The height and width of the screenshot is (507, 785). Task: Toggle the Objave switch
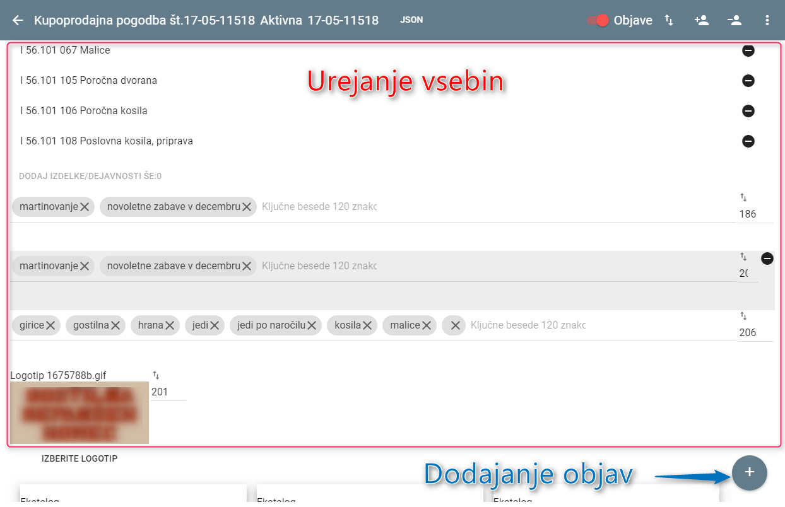pos(597,20)
